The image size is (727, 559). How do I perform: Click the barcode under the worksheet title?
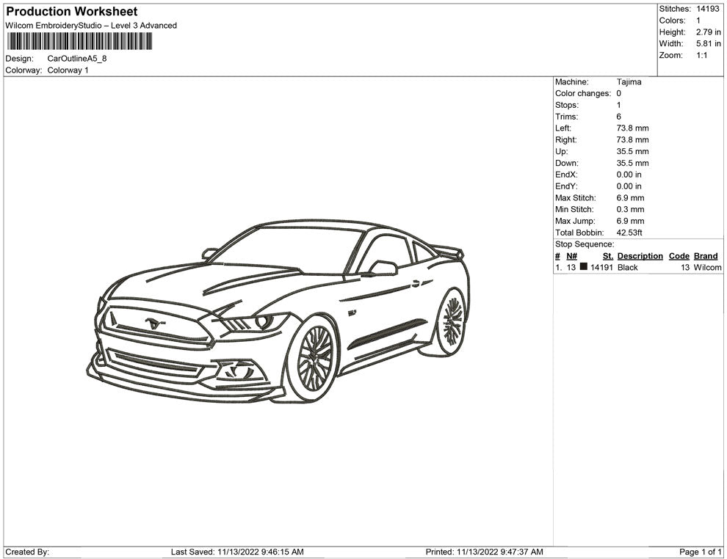tap(79, 41)
